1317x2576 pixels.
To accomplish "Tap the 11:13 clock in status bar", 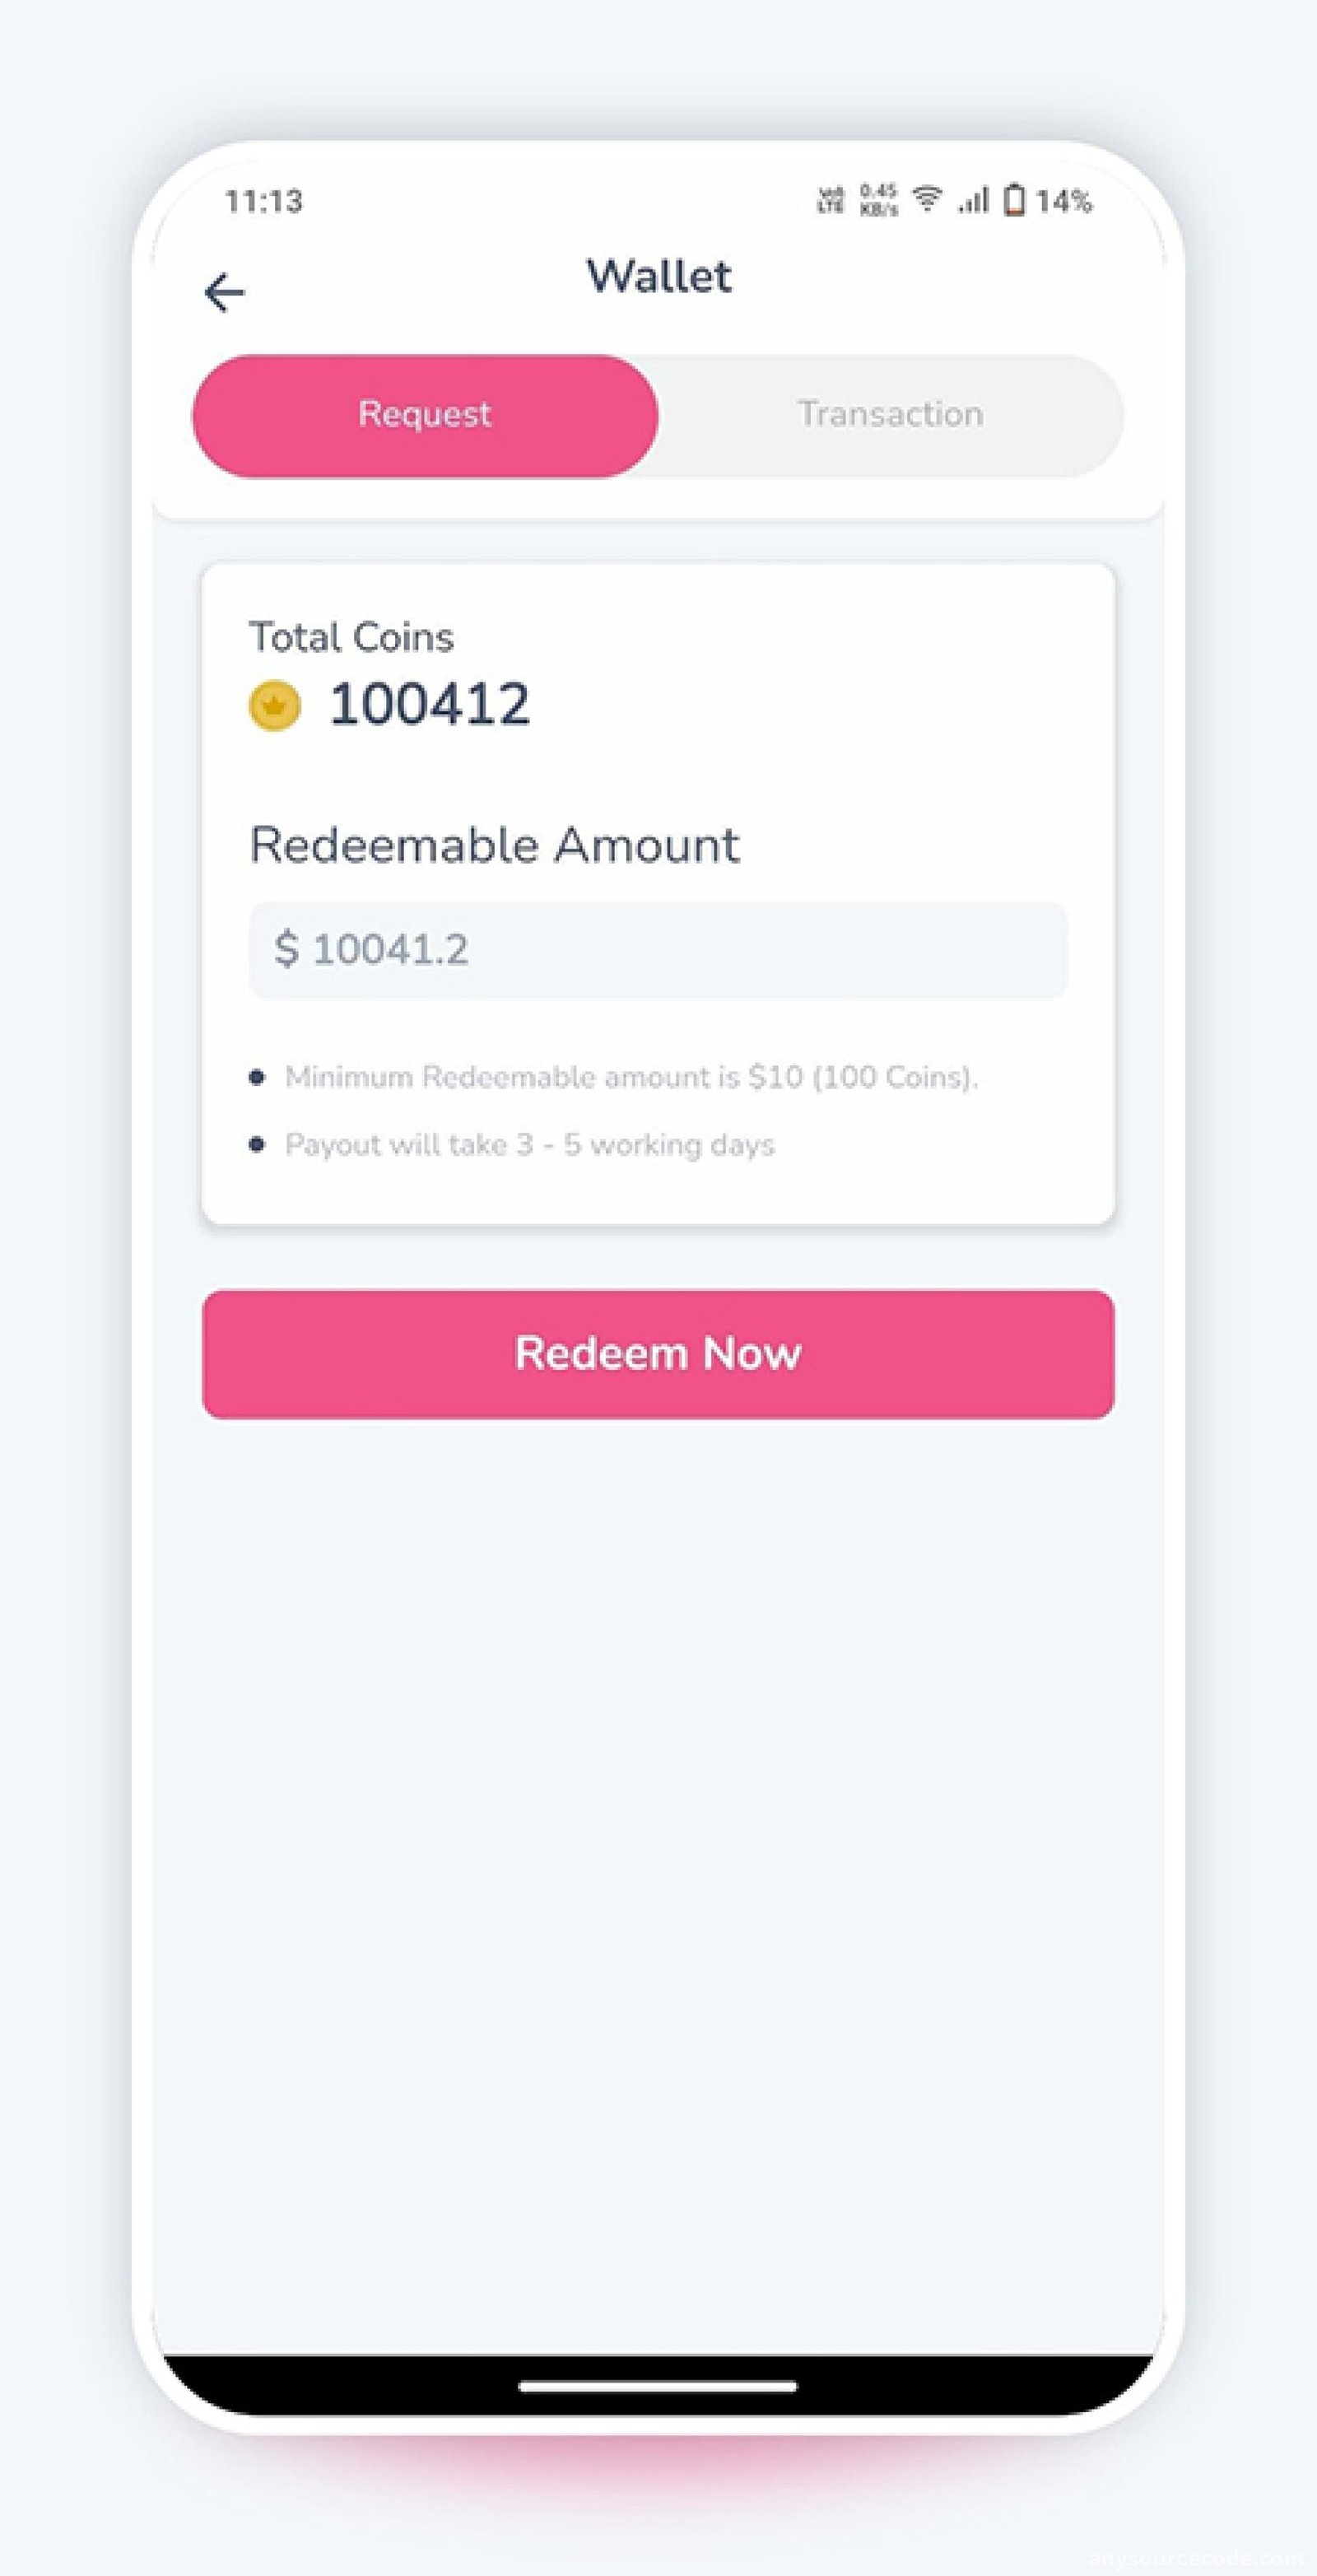I will coord(263,201).
